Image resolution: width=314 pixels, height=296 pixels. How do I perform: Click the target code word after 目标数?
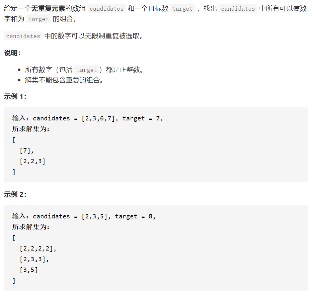[182, 9]
